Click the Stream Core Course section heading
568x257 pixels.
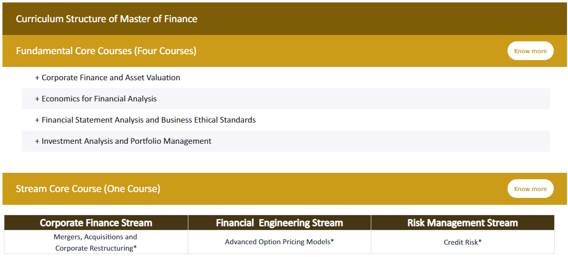pos(88,189)
